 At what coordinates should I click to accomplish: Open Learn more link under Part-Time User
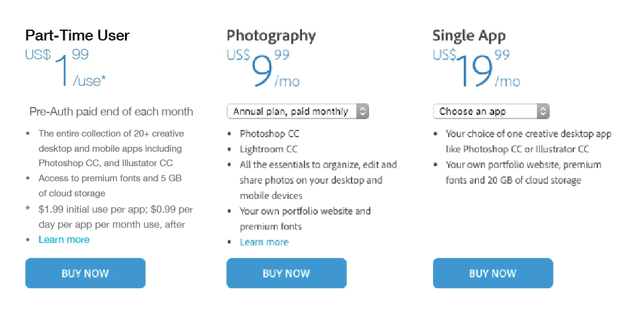[x=64, y=239]
